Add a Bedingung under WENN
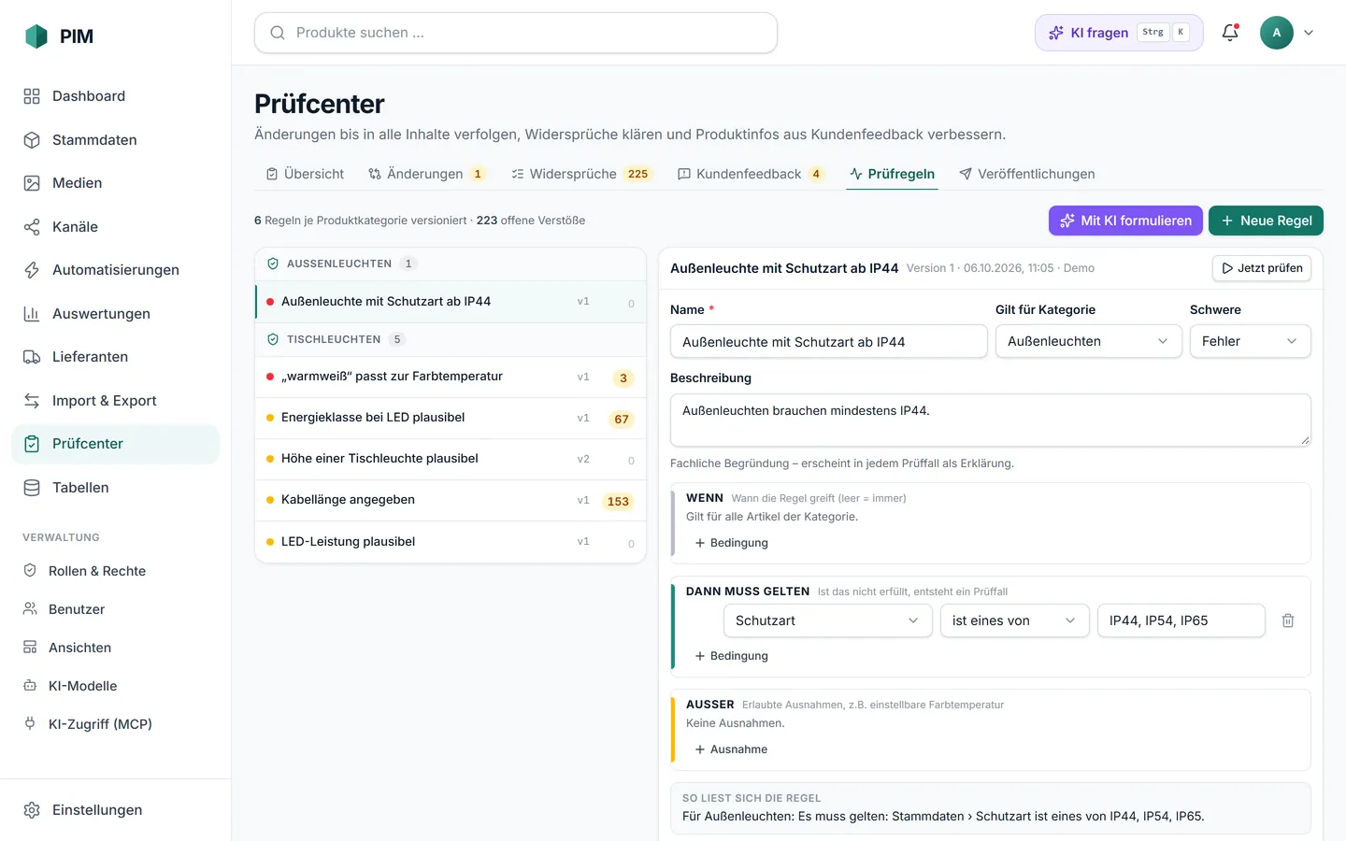 (x=732, y=543)
